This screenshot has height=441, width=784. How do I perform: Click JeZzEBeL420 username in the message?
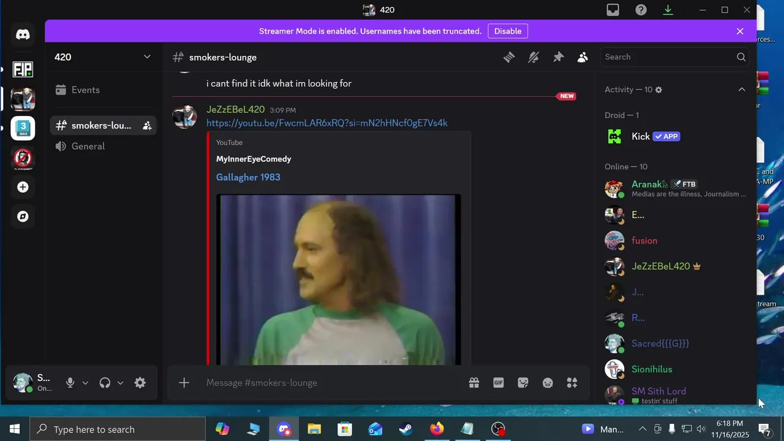(x=235, y=110)
